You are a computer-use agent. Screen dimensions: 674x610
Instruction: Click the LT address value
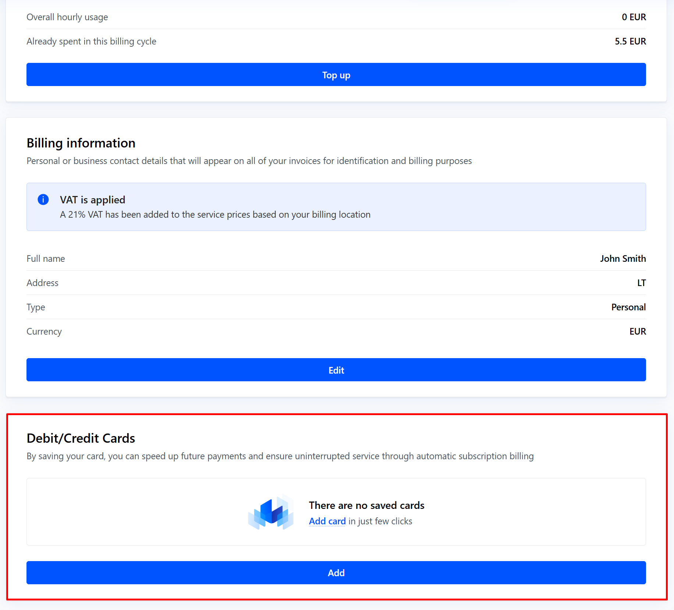coord(641,283)
